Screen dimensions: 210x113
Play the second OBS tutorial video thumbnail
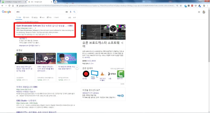46,58
